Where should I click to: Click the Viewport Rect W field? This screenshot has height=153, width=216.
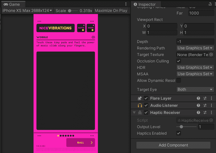click(x=162, y=33)
